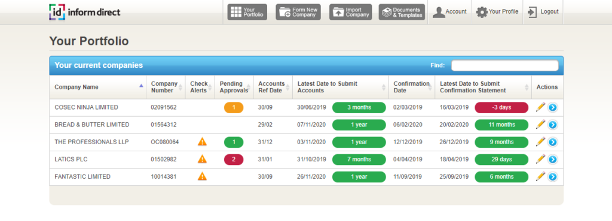Click the 11 months confirmation badge

tap(501, 125)
